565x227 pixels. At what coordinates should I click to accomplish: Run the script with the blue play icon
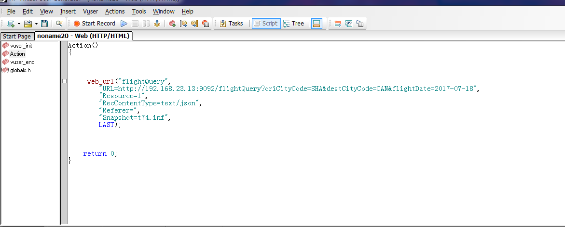(124, 24)
